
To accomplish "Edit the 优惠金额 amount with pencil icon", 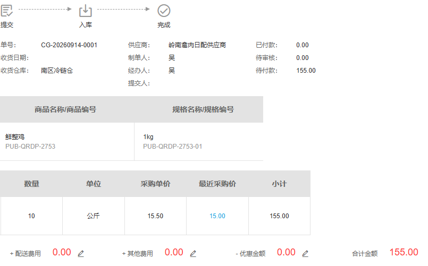I will pos(305,253).
